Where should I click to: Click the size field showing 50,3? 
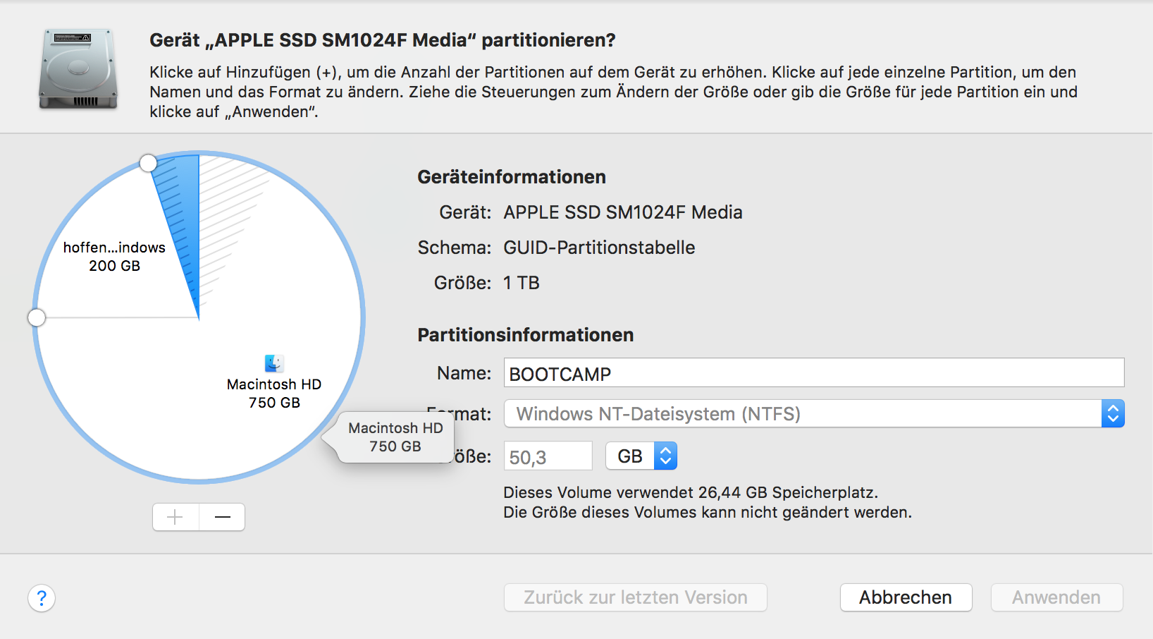548,456
